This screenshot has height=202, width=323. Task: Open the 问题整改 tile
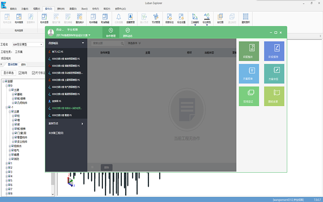click(x=249, y=51)
